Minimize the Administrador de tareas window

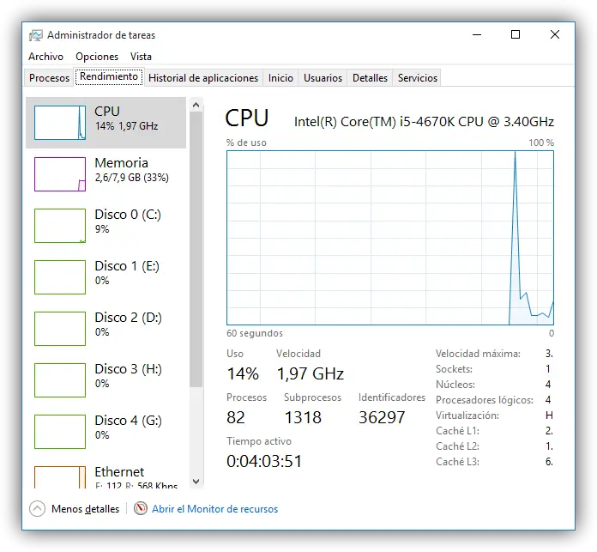click(x=477, y=34)
